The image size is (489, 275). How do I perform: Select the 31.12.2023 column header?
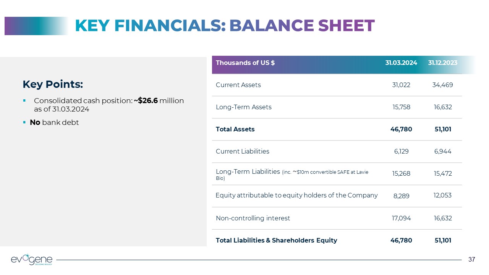click(442, 63)
